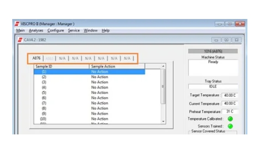Open the Service menu
262x151 pixels.
pyautogui.click(x=74, y=30)
